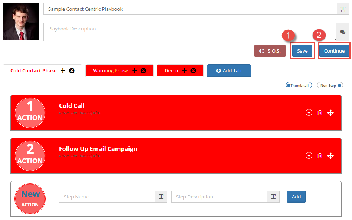Viewport: 352px width, 220px height.
Task: Save the playbook
Action: click(302, 51)
